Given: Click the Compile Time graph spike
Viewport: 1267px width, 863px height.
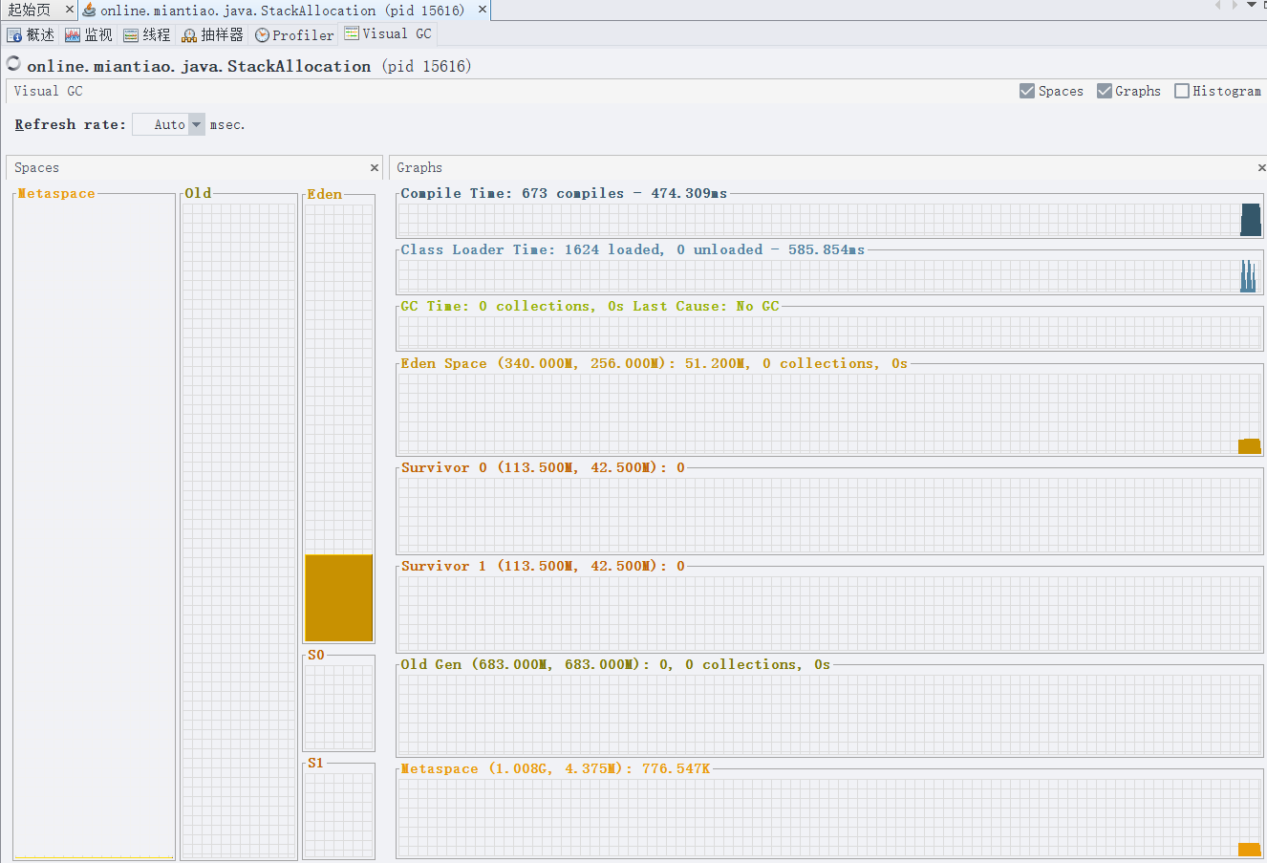Looking at the screenshot, I should coord(1251,219).
